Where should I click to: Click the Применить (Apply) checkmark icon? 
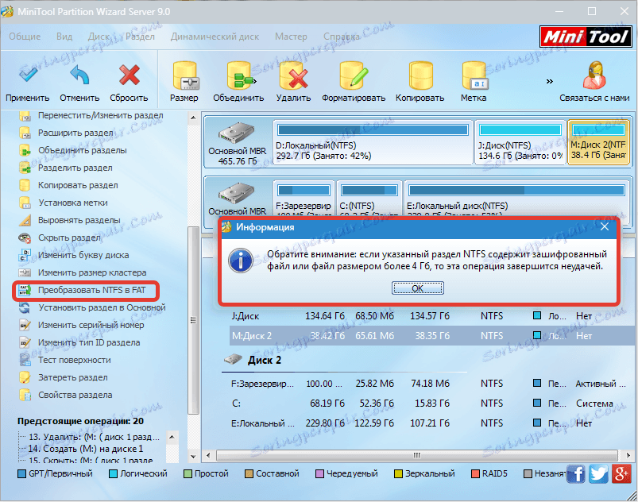27,75
